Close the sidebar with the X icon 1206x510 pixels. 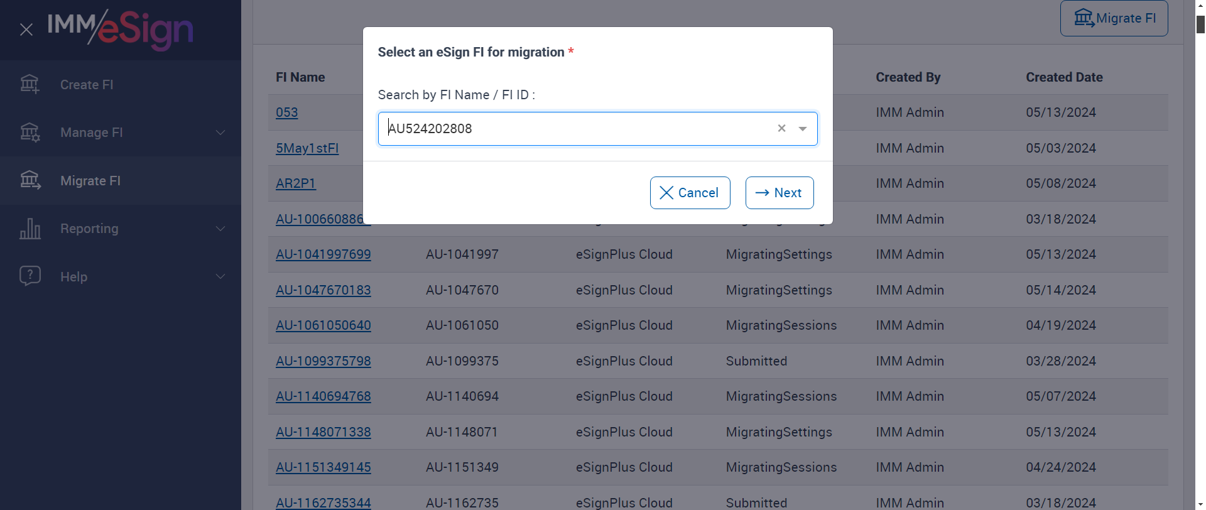point(26,30)
